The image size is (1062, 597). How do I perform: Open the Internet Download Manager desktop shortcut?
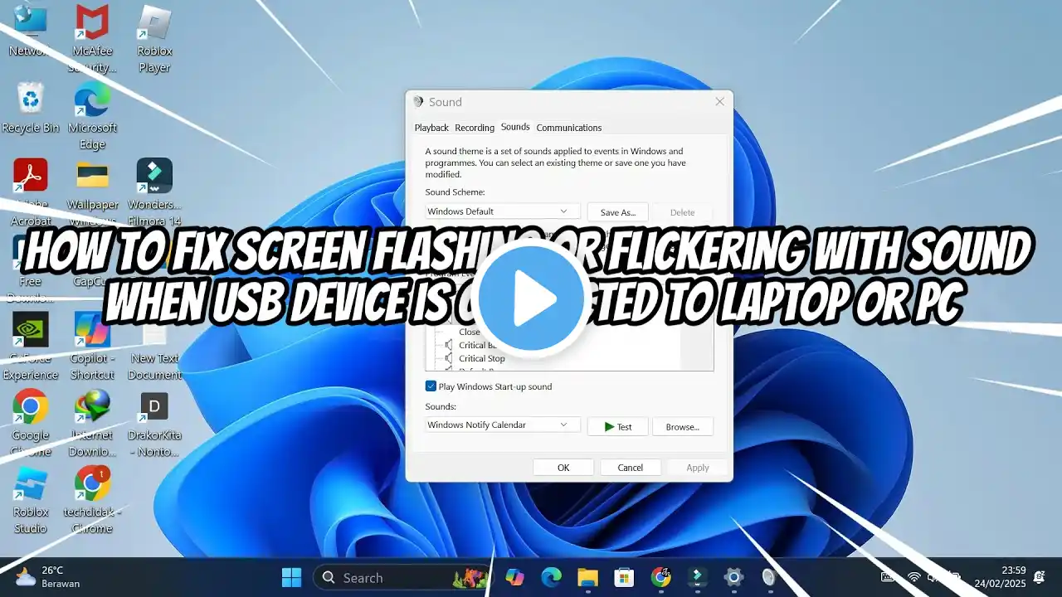tap(92, 423)
